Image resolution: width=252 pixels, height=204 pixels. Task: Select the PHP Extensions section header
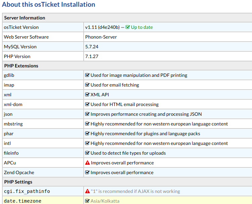tap(21, 66)
